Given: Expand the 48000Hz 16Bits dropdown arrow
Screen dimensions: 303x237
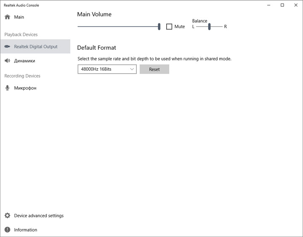Looking at the screenshot, I should (x=132, y=69).
